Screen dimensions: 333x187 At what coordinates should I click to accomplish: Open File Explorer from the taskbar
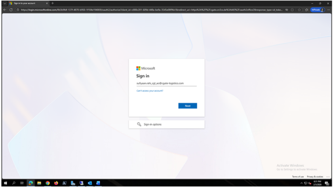[39, 183]
